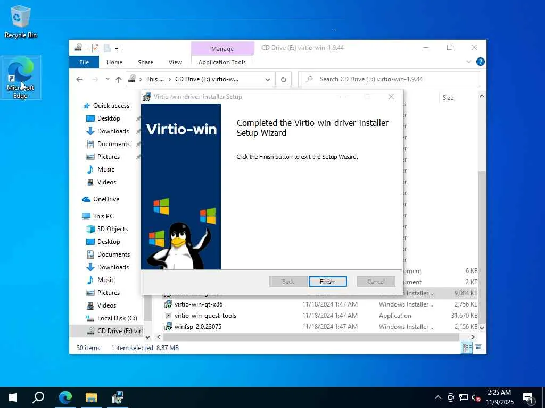Go up one folder level
545x408 pixels.
(119, 80)
